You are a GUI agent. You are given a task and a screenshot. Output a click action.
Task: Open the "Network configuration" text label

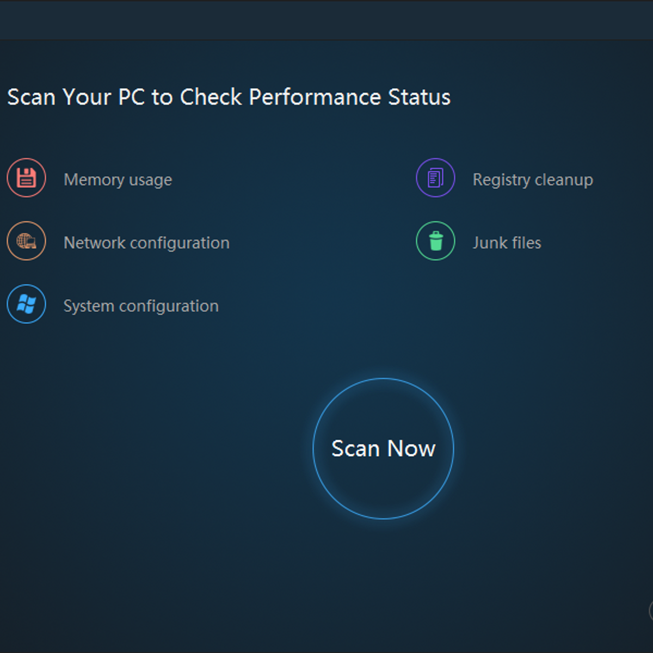(146, 243)
